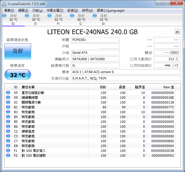Click the 屬性名稱 column header
The height and width of the screenshot is (172, 185).
click(x=54, y=87)
